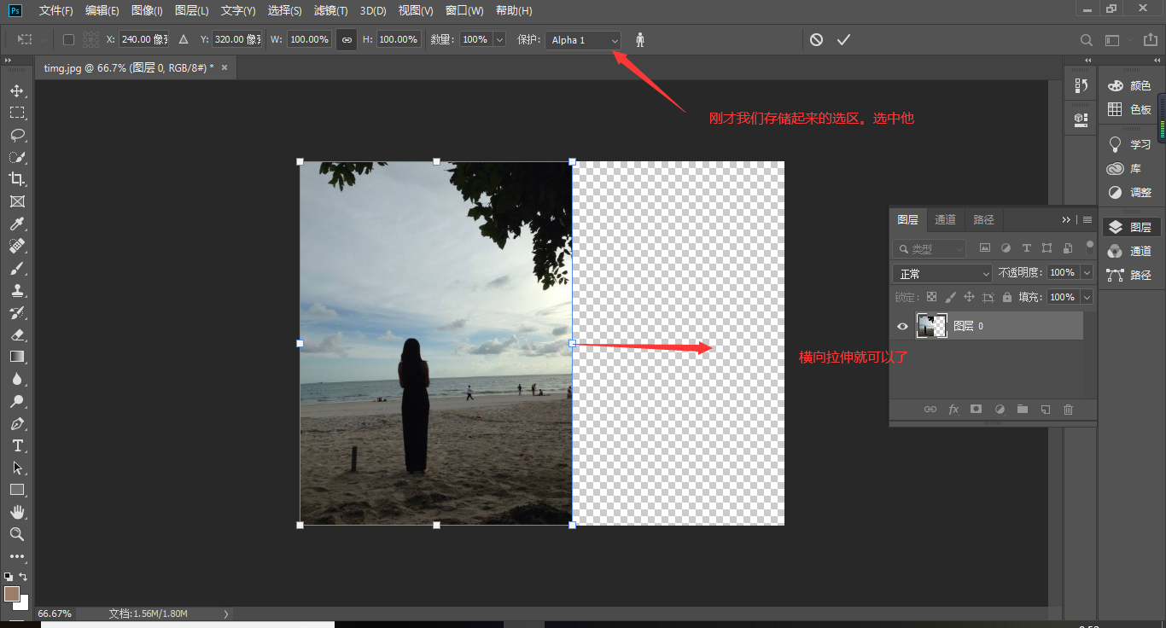Image resolution: width=1166 pixels, height=628 pixels.
Task: Select the Eyedropper tool
Action: pyautogui.click(x=17, y=224)
